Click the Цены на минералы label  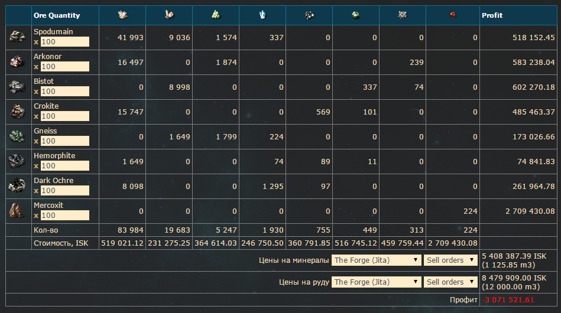point(294,260)
